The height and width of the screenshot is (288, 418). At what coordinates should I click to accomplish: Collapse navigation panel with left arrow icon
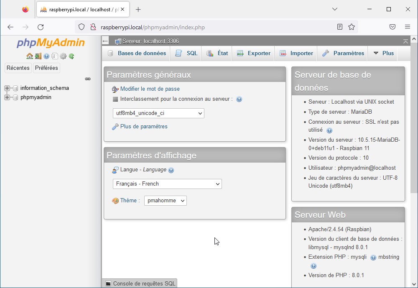tap(105, 41)
